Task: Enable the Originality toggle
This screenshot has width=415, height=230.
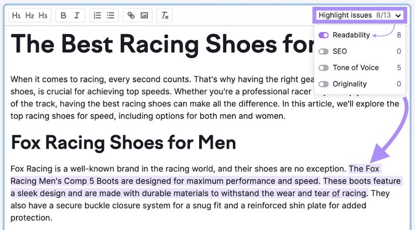Action: [324, 85]
